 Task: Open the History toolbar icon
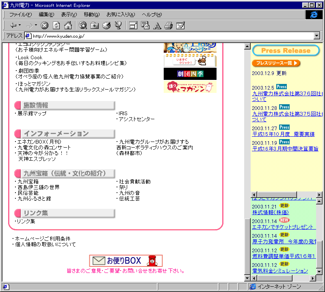point(106,26)
